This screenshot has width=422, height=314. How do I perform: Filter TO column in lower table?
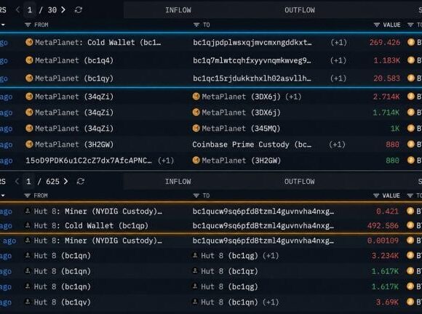[x=196, y=196]
